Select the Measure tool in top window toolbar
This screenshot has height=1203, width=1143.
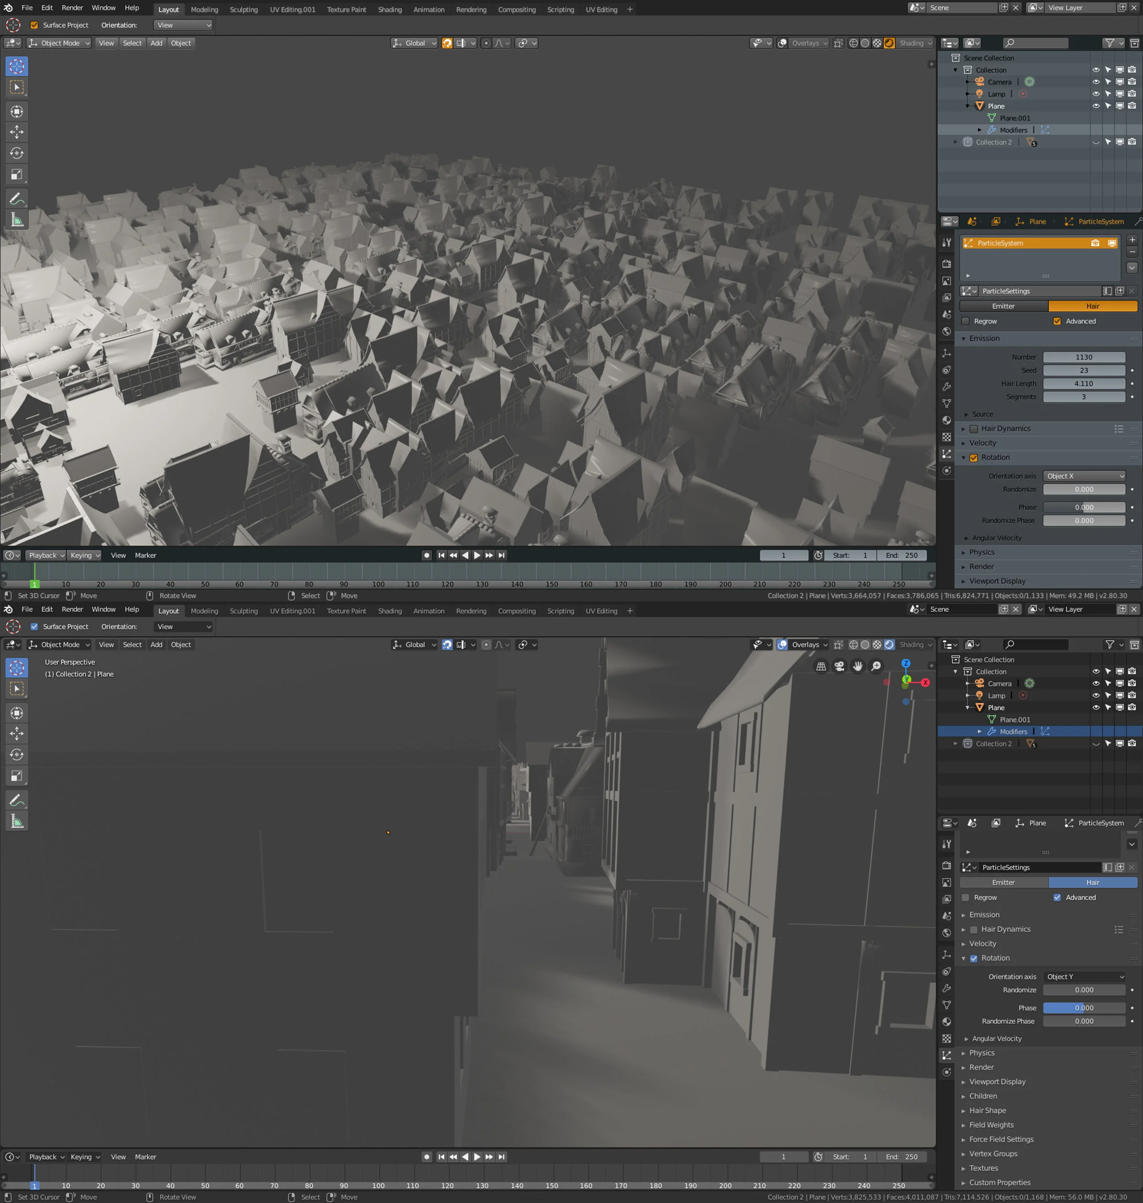click(16, 220)
